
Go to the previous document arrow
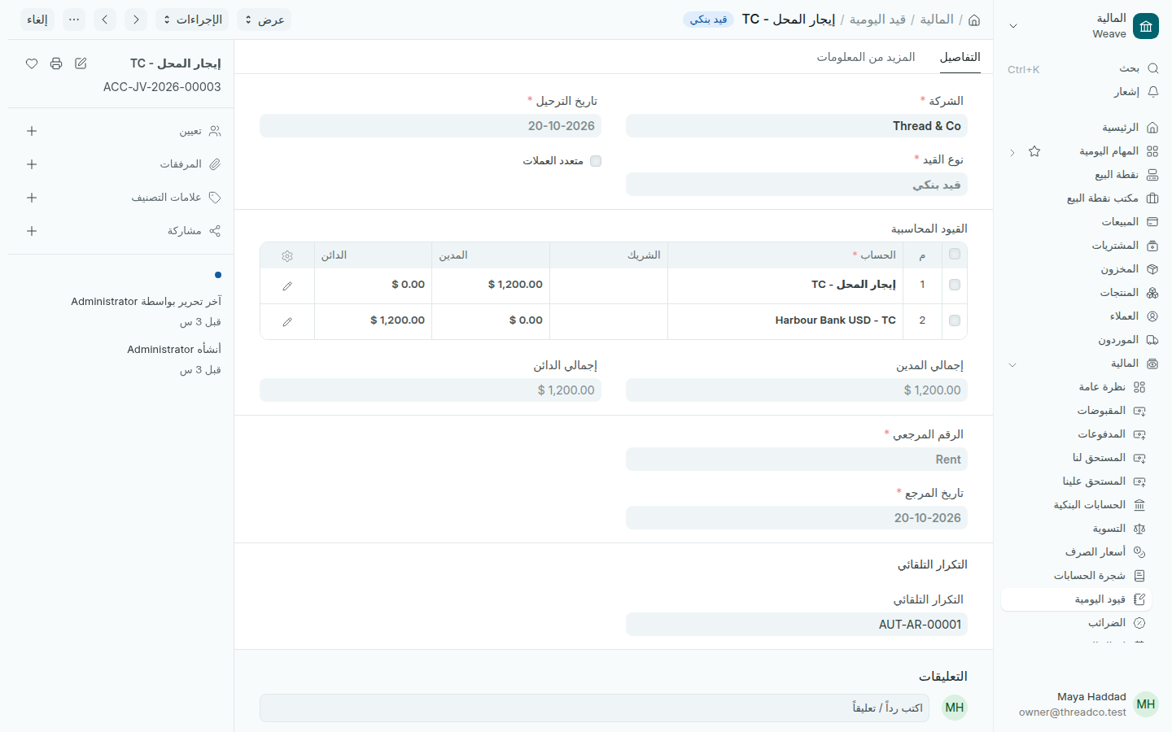[x=136, y=20]
